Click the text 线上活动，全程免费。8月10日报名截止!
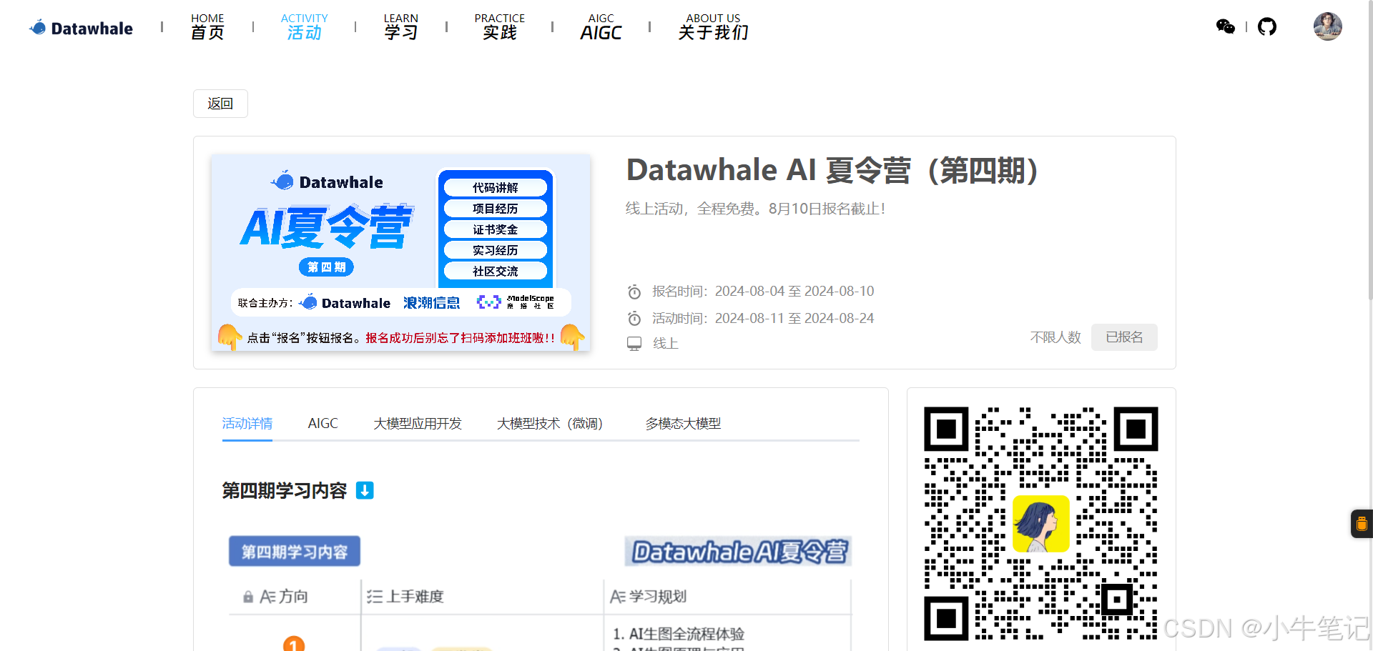The image size is (1373, 651). tap(756, 209)
